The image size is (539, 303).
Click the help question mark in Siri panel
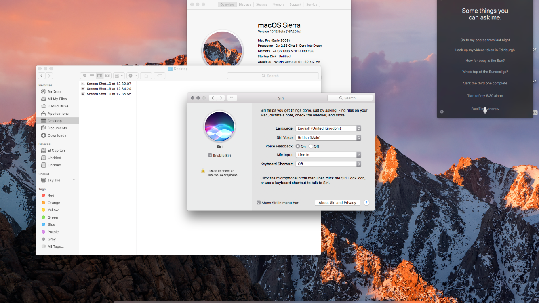tap(442, 112)
